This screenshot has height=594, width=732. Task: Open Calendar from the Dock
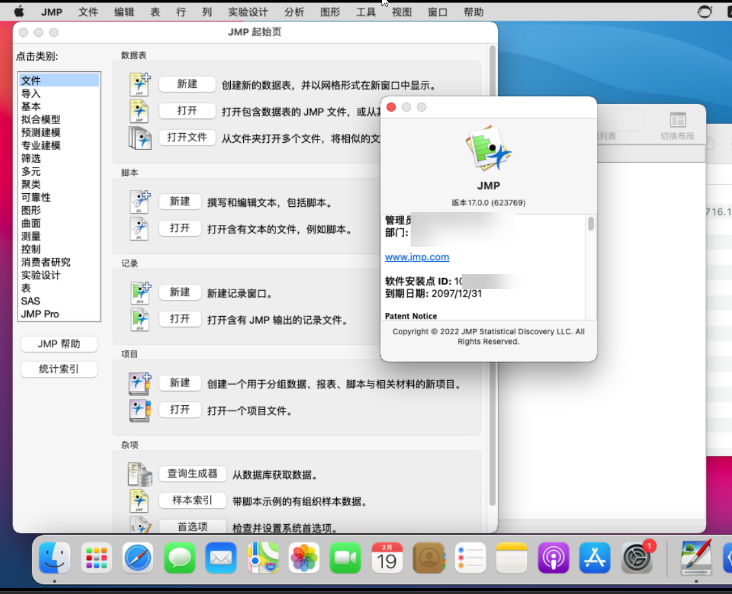pos(387,558)
